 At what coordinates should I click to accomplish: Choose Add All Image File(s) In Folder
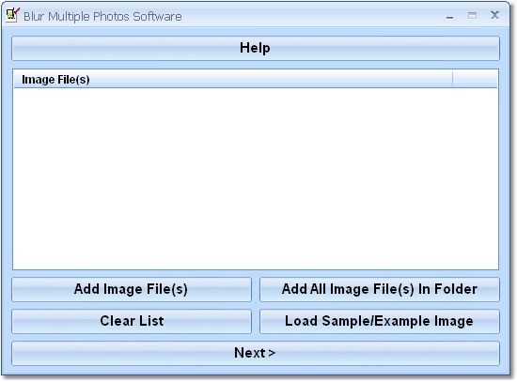380,289
